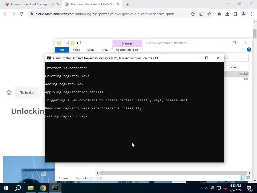Click command prompt window system icon
This screenshot has width=257, height=193.
coord(49,58)
